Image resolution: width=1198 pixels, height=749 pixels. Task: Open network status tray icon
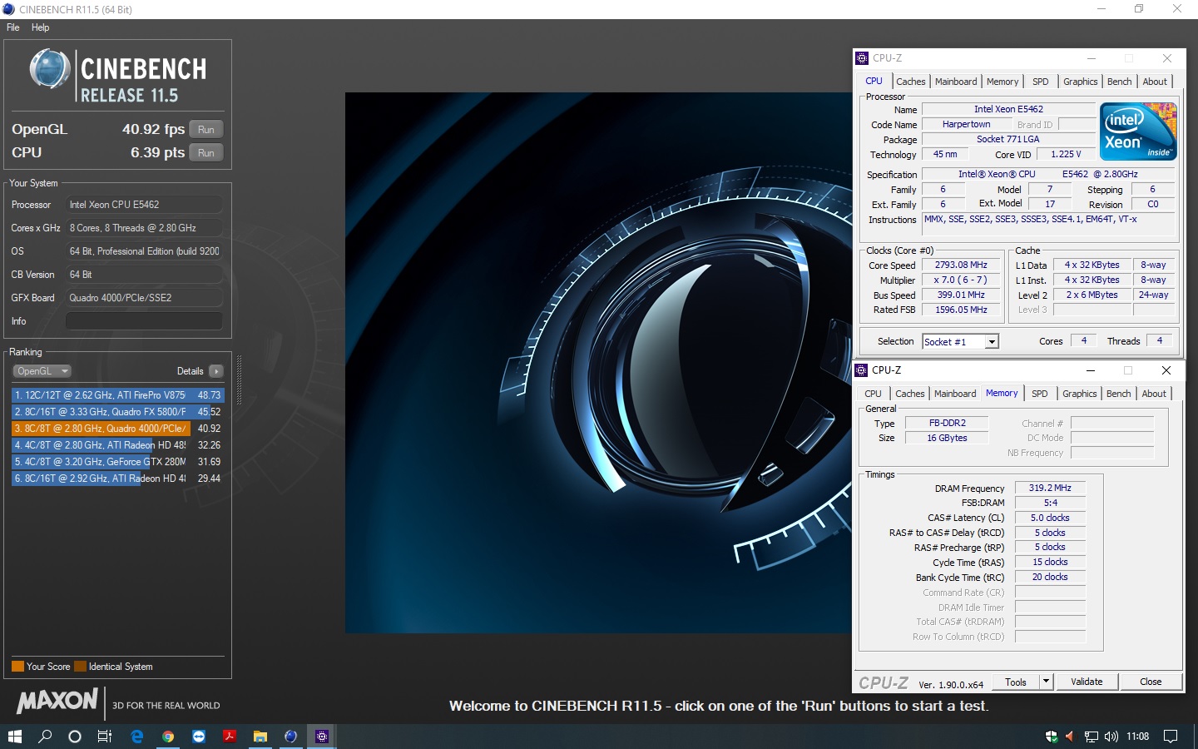(1092, 737)
